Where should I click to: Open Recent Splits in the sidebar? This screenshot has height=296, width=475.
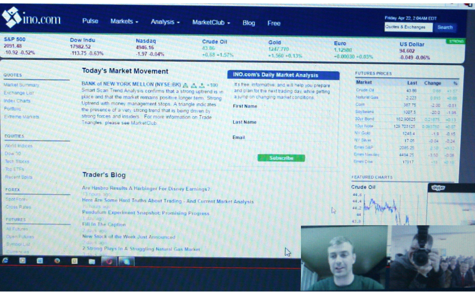[19, 177]
